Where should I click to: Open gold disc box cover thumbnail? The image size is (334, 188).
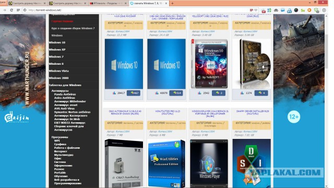pyautogui.click(x=252, y=64)
